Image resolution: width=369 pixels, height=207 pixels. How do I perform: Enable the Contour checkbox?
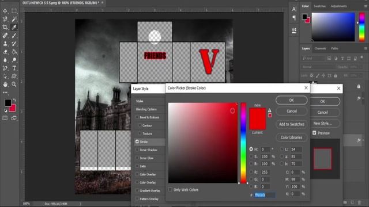[x=140, y=125]
